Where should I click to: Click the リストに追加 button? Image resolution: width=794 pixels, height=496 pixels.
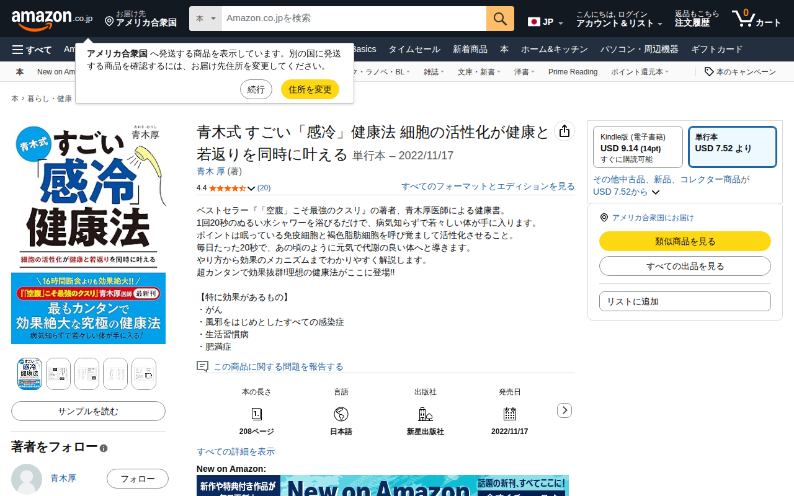click(685, 301)
